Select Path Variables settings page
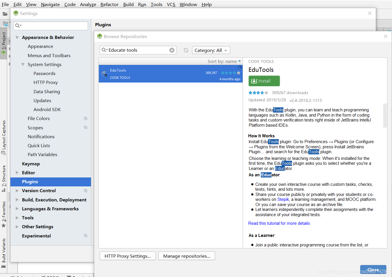This screenshot has height=277, width=392. pyautogui.click(x=42, y=154)
